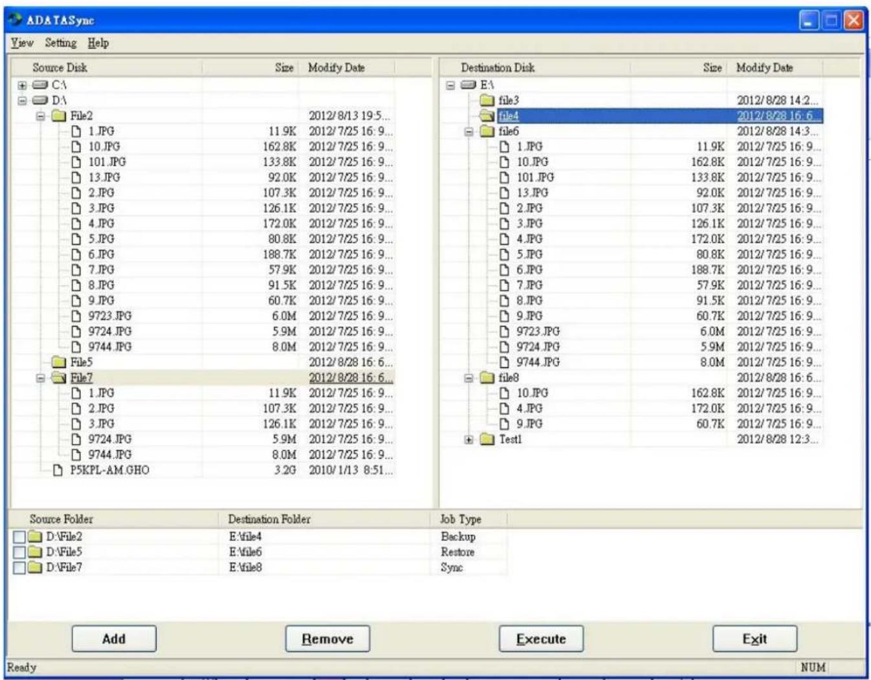Viewport: 871px width, 680px height.
Task: Click folder icon of D:\File7 job row
Action: [x=35, y=568]
